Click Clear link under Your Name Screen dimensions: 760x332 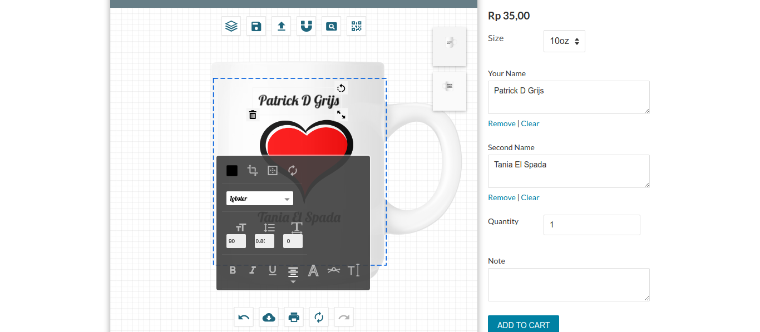point(530,123)
